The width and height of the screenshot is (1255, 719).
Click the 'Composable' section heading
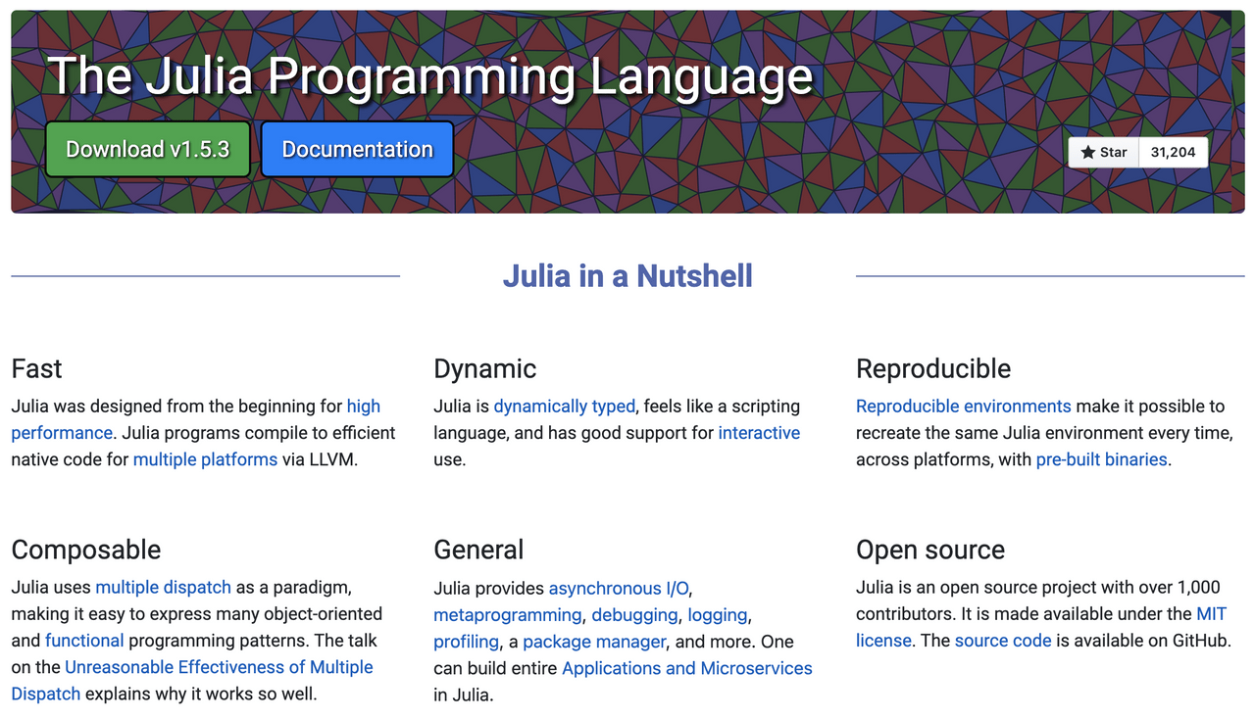point(86,550)
